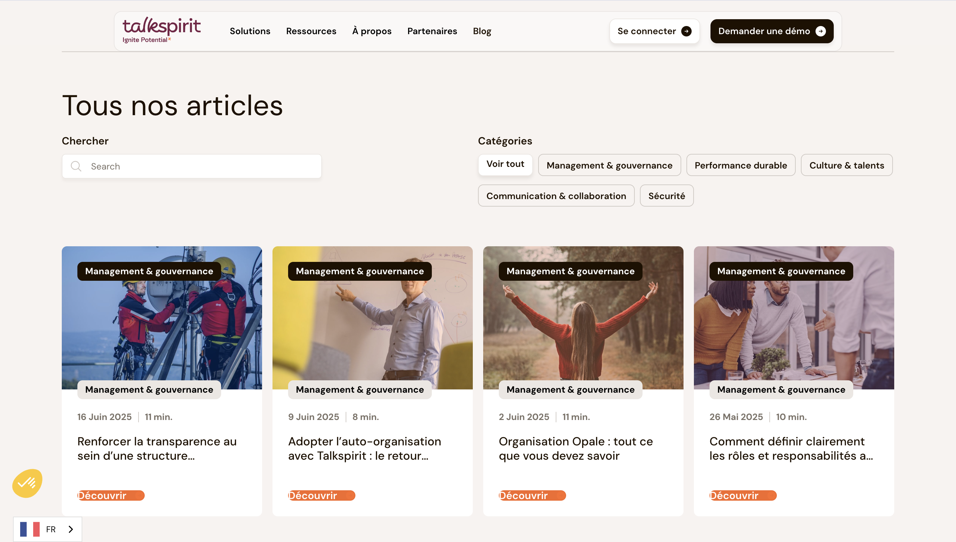Click arrow icon in Demander une démo button
This screenshot has height=542, width=956.
pos(821,31)
